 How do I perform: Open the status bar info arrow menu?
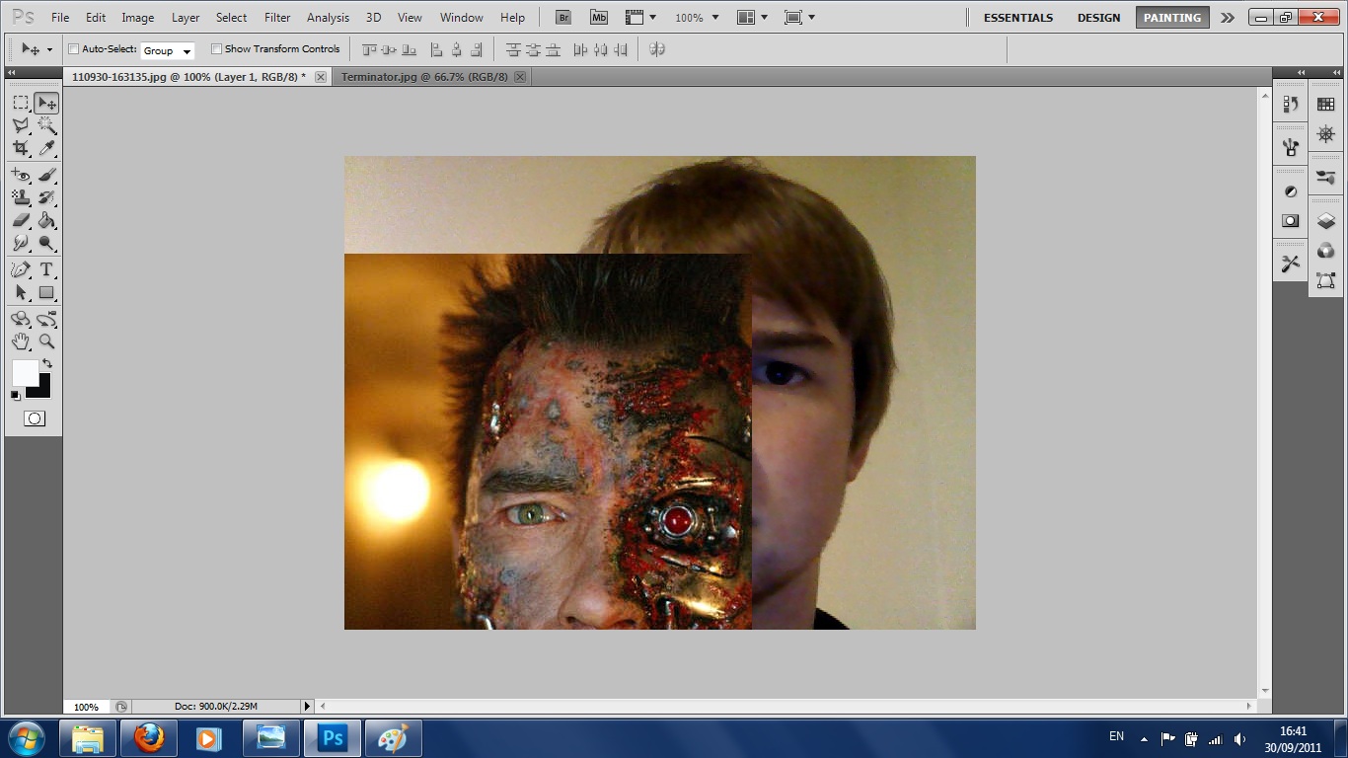307,706
